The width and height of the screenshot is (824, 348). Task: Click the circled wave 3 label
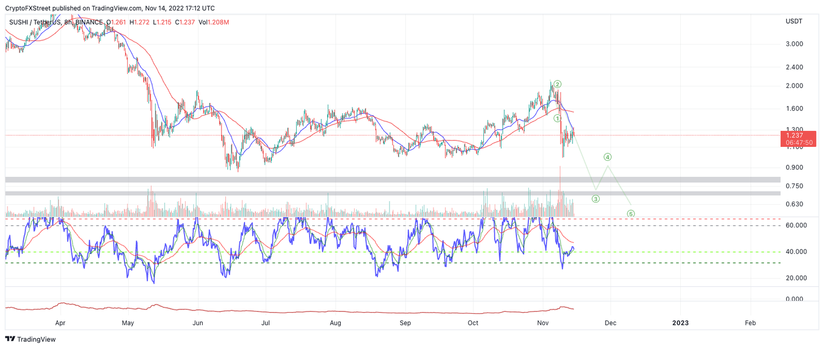(595, 199)
